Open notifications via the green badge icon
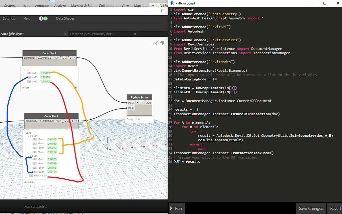342x214 pixels. (45, 18)
